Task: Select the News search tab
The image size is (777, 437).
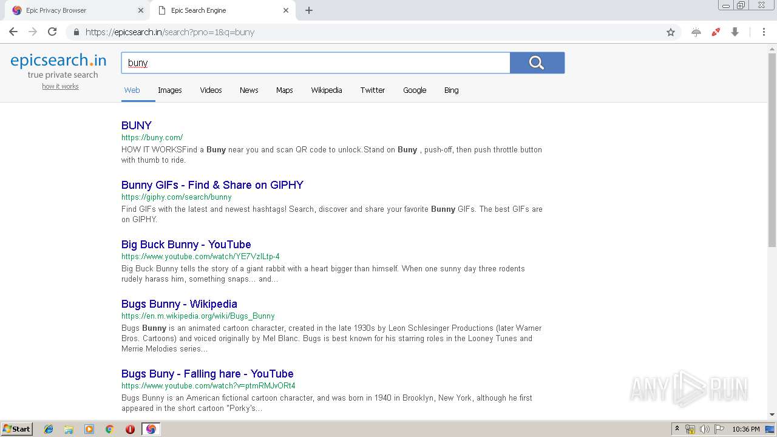Action: [x=249, y=90]
